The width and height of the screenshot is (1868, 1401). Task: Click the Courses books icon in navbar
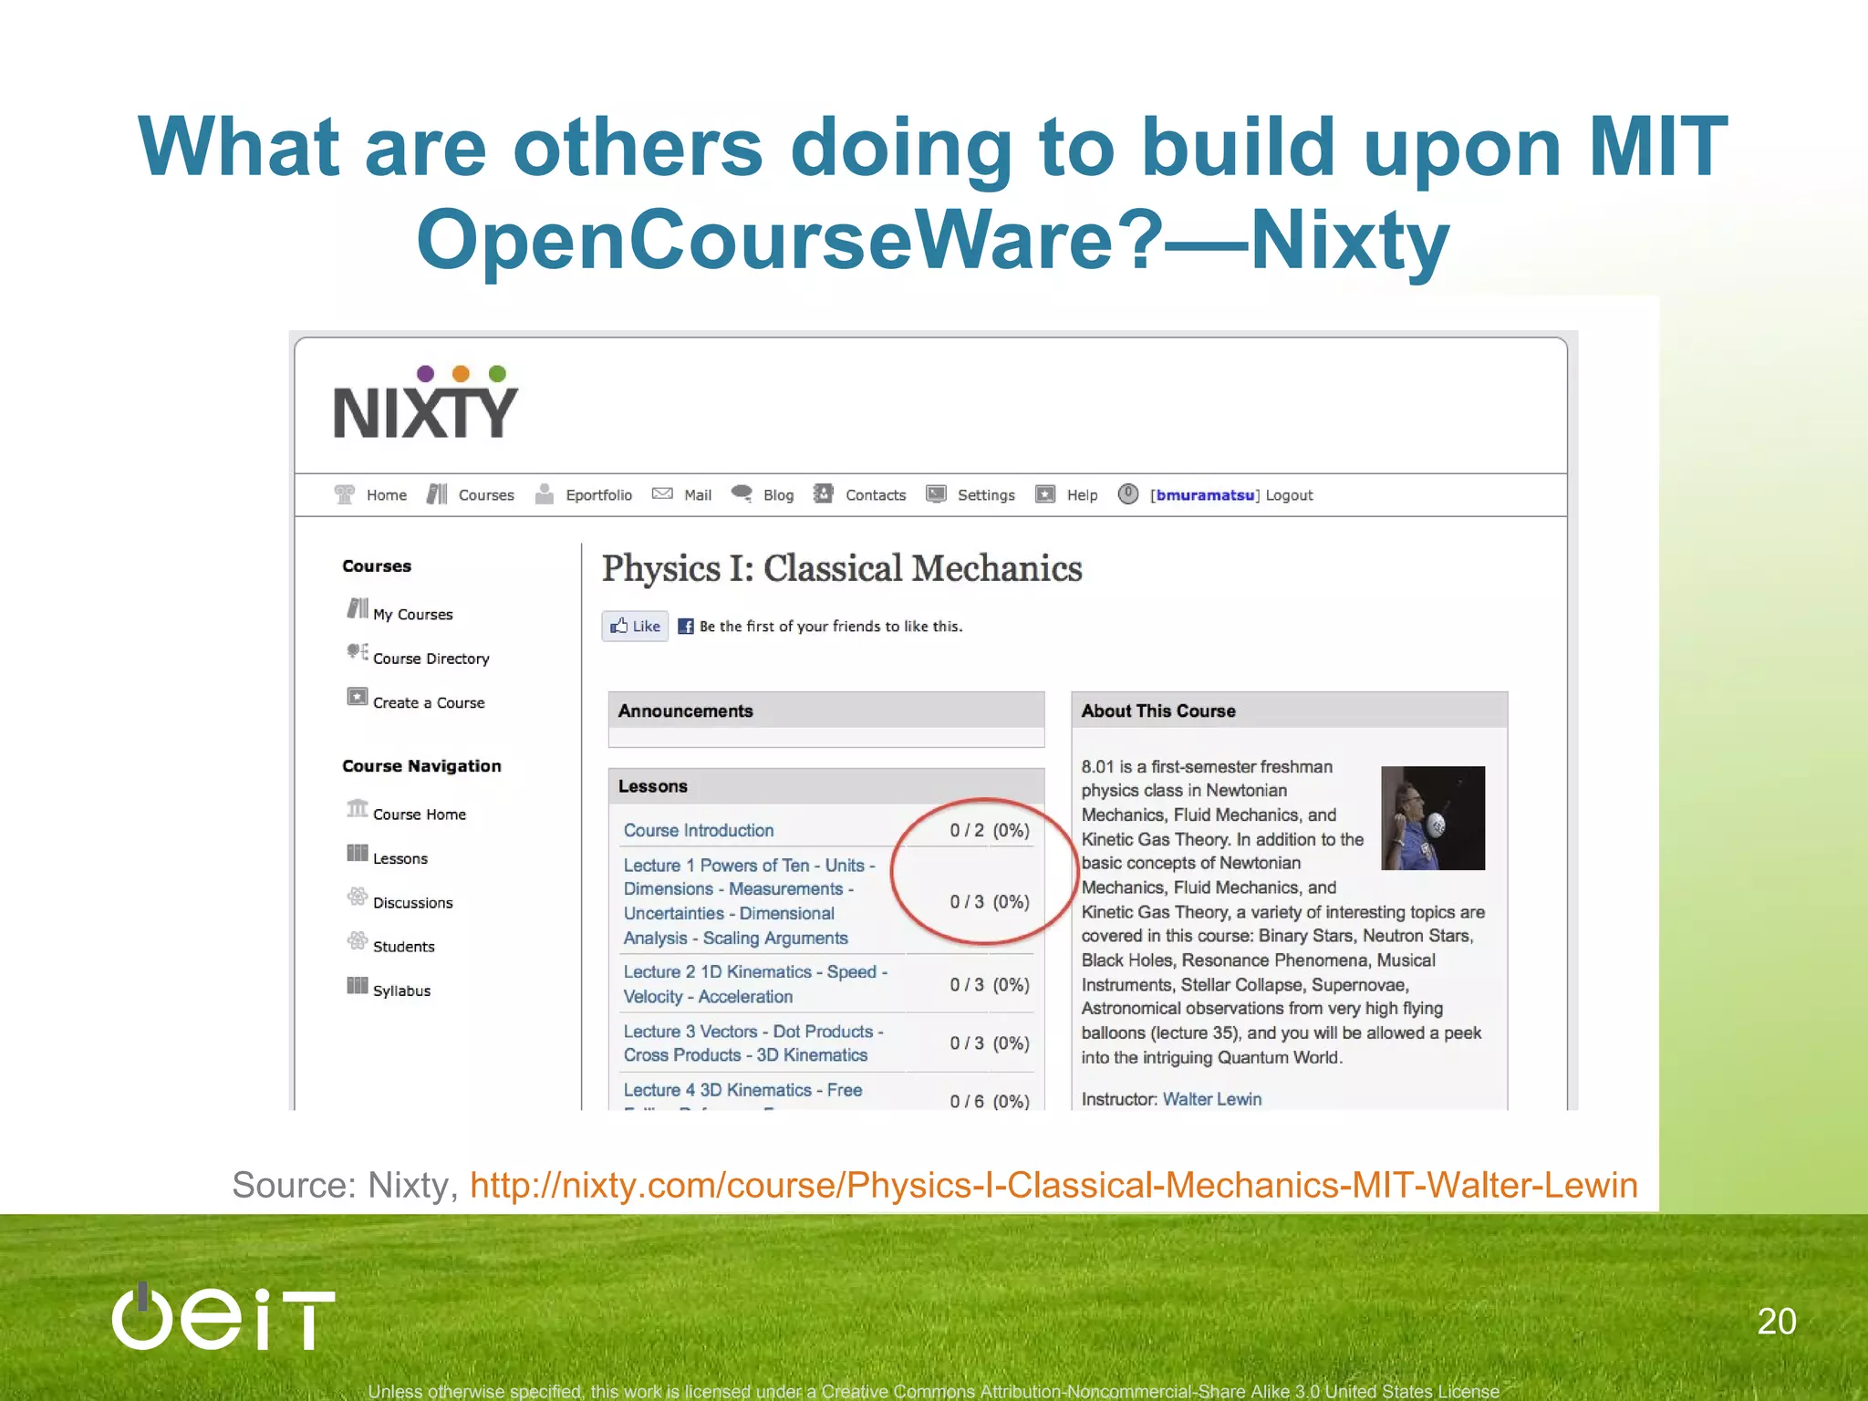(437, 494)
